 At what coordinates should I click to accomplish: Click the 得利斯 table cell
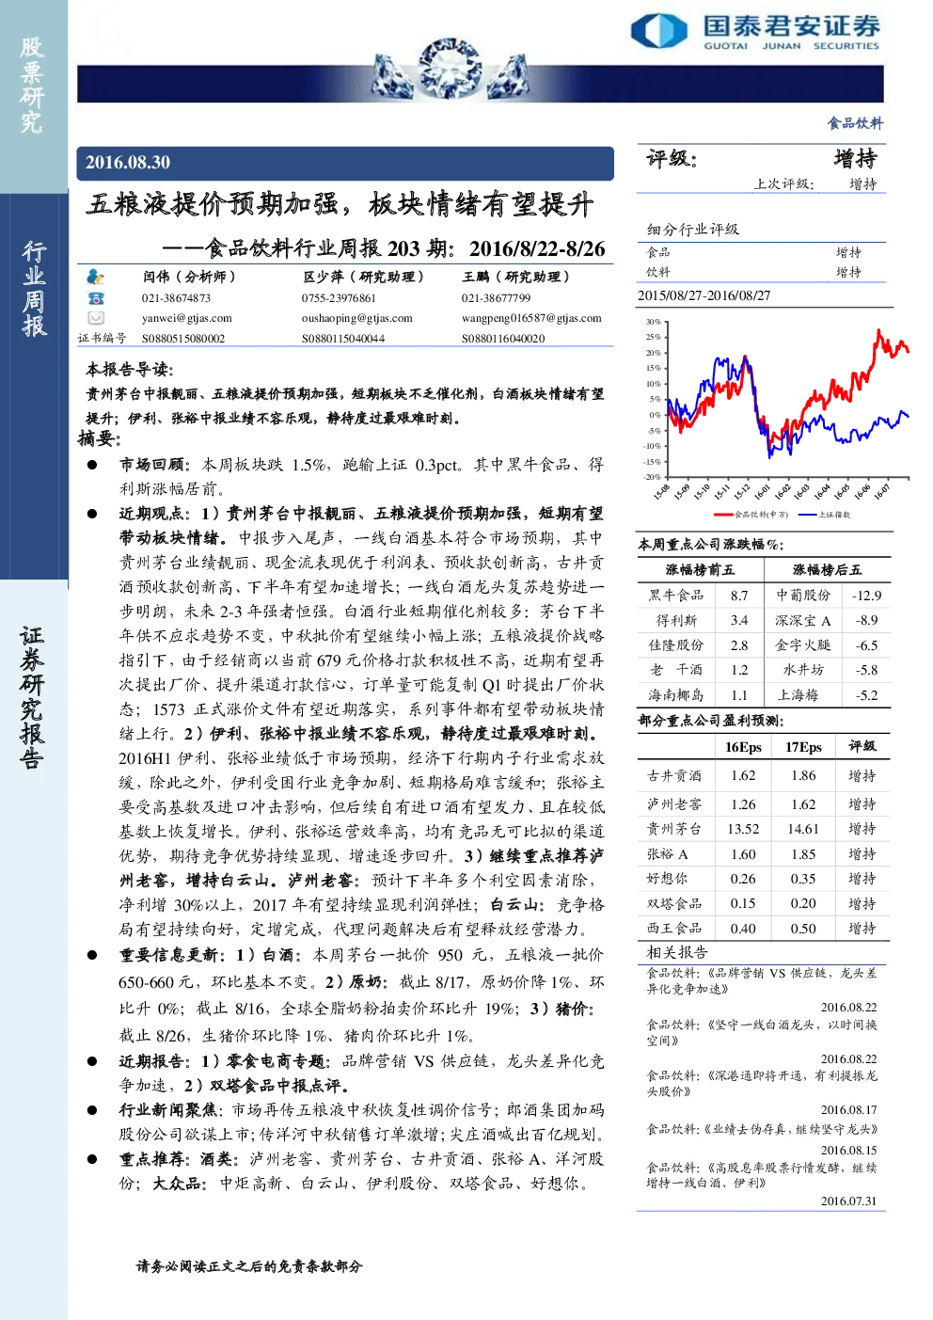[676, 620]
